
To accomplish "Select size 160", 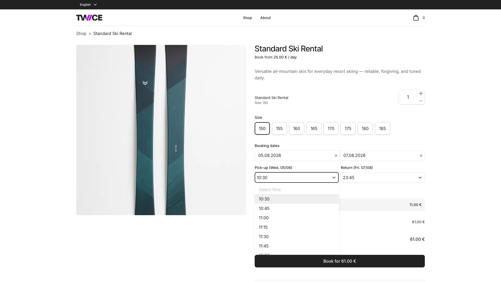I will pos(297,128).
